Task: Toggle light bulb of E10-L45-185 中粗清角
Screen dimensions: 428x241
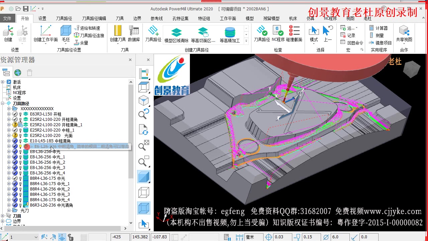Action: 20,141
